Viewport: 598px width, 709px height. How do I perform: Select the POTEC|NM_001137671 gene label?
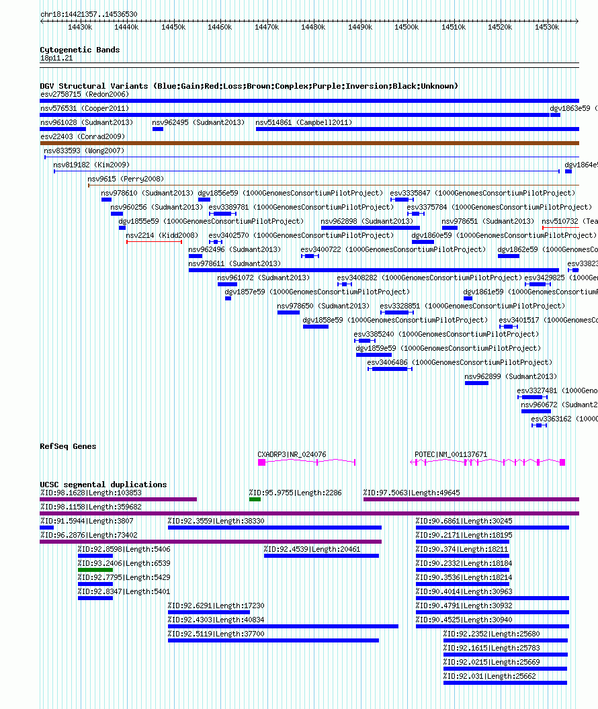coord(451,454)
